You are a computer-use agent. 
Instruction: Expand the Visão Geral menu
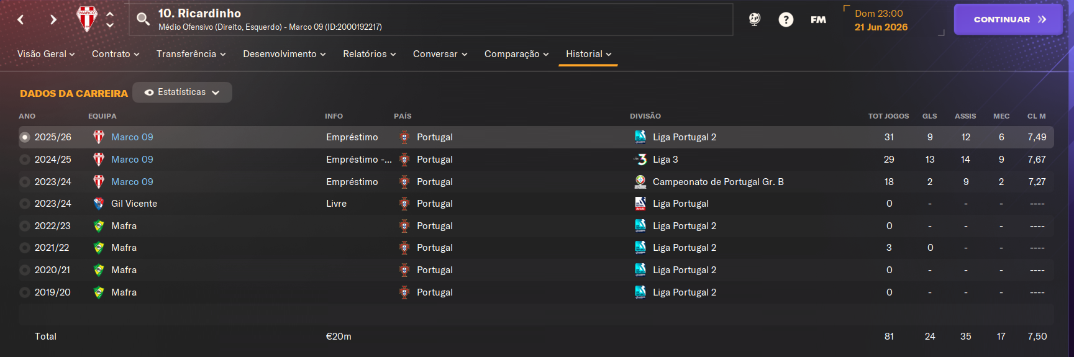point(46,54)
